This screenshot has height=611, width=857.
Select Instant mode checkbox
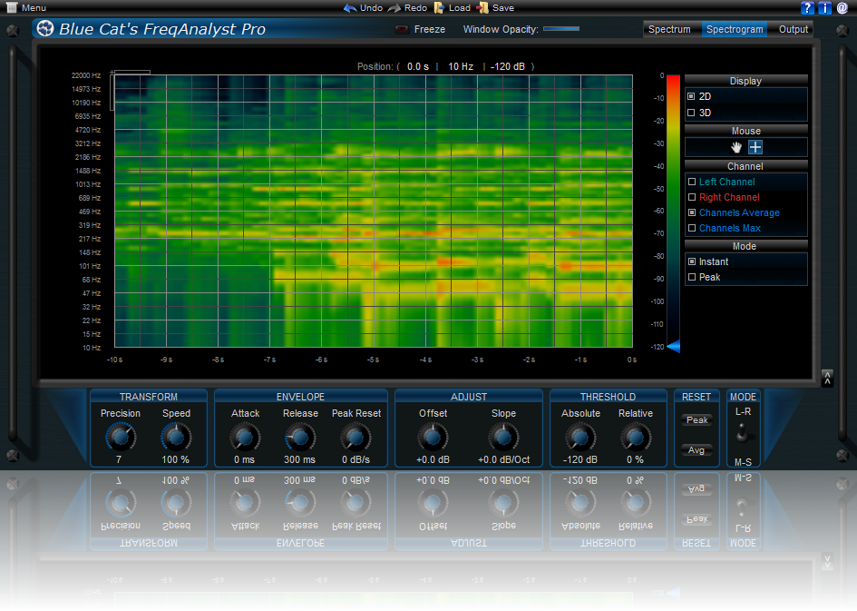tap(692, 261)
